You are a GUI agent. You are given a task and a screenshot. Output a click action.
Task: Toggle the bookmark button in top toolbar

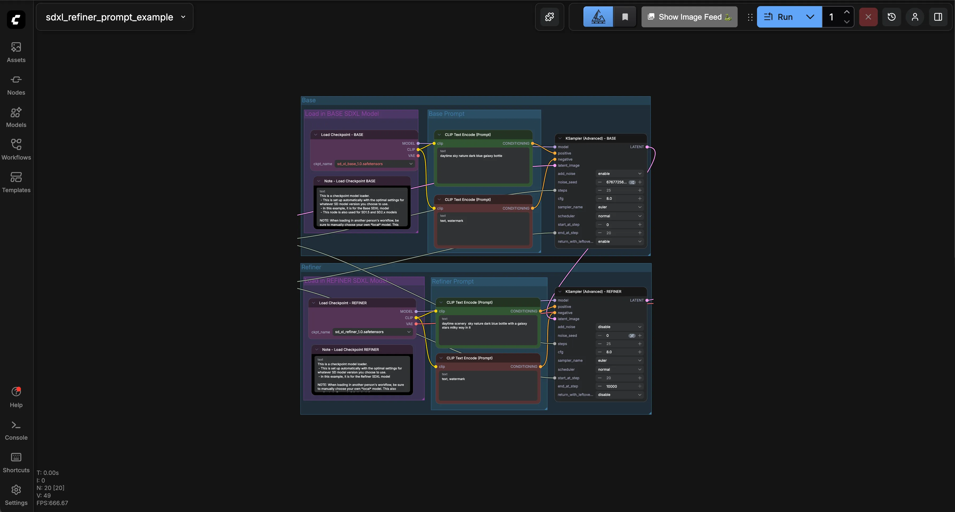click(625, 17)
